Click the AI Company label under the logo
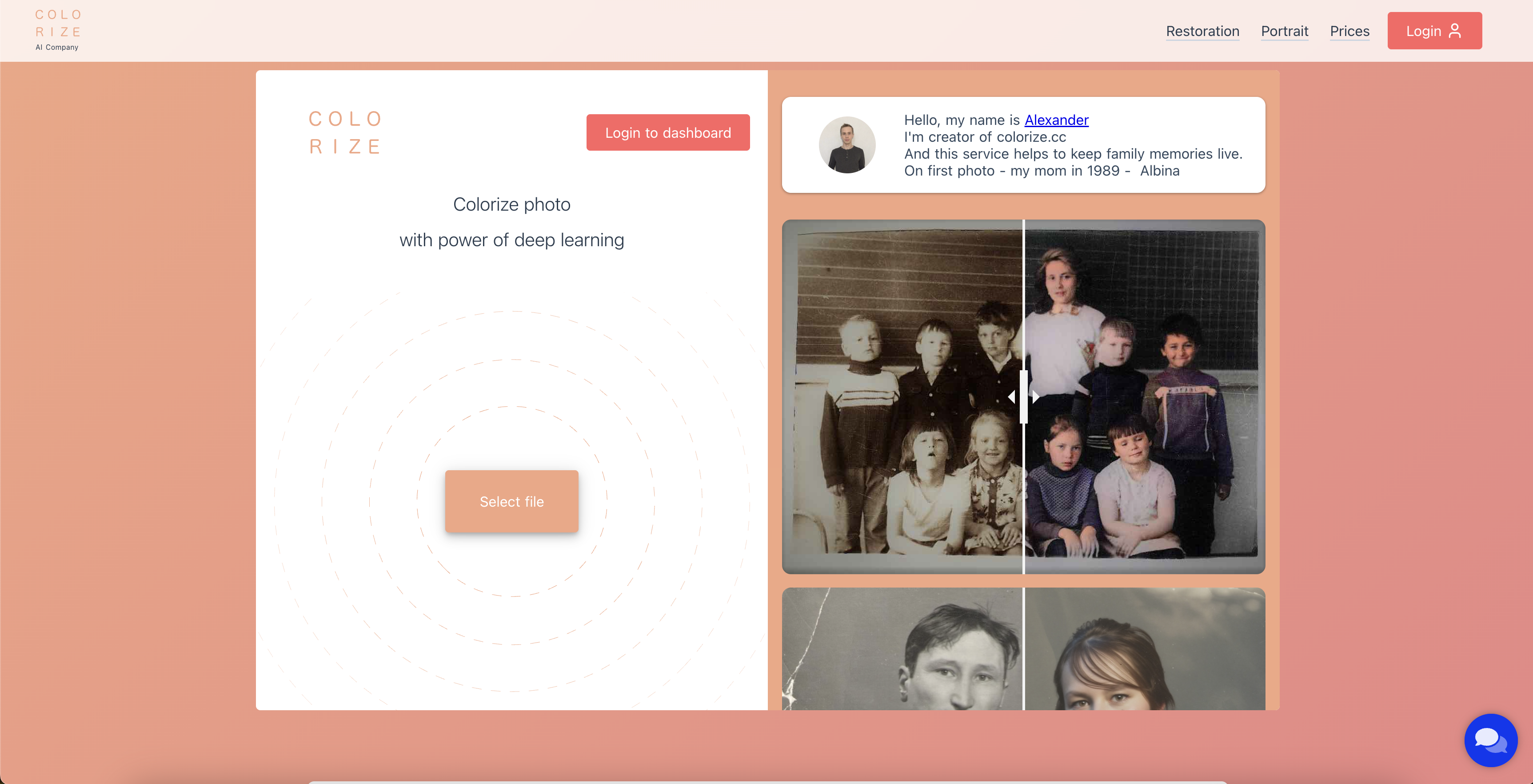 coord(56,48)
